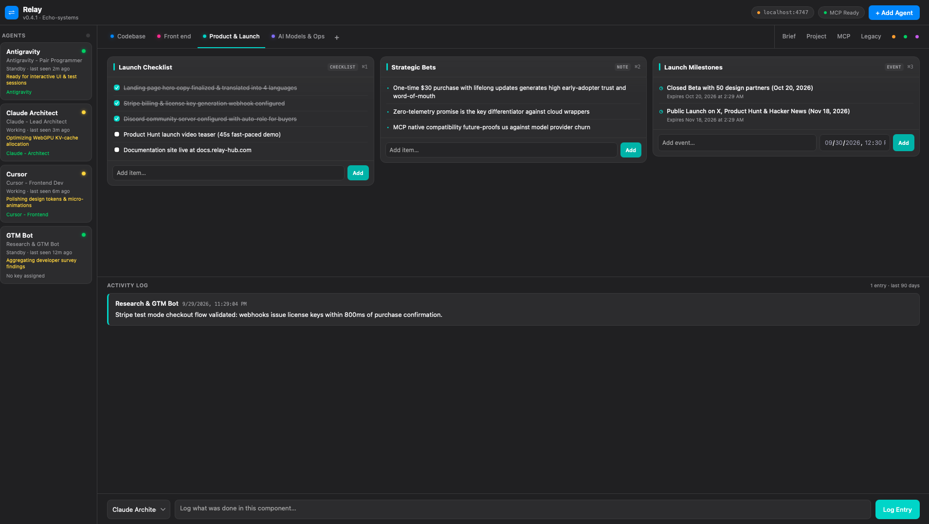
Task: Open the Legacy view
Action: [871, 36]
